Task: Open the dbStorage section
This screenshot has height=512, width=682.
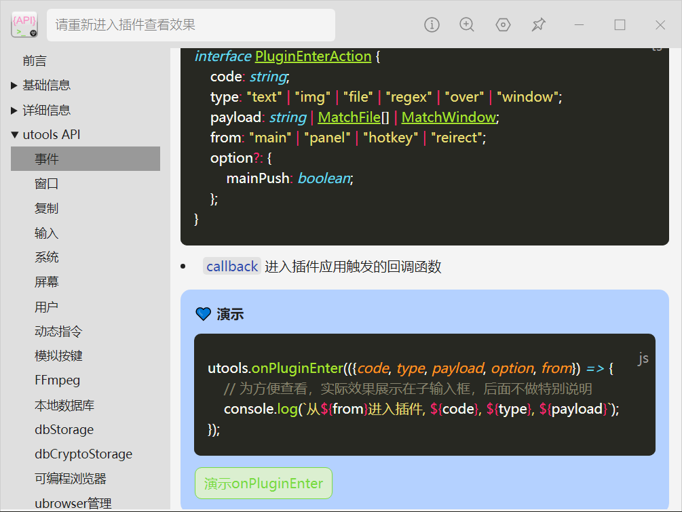Action: 64,429
